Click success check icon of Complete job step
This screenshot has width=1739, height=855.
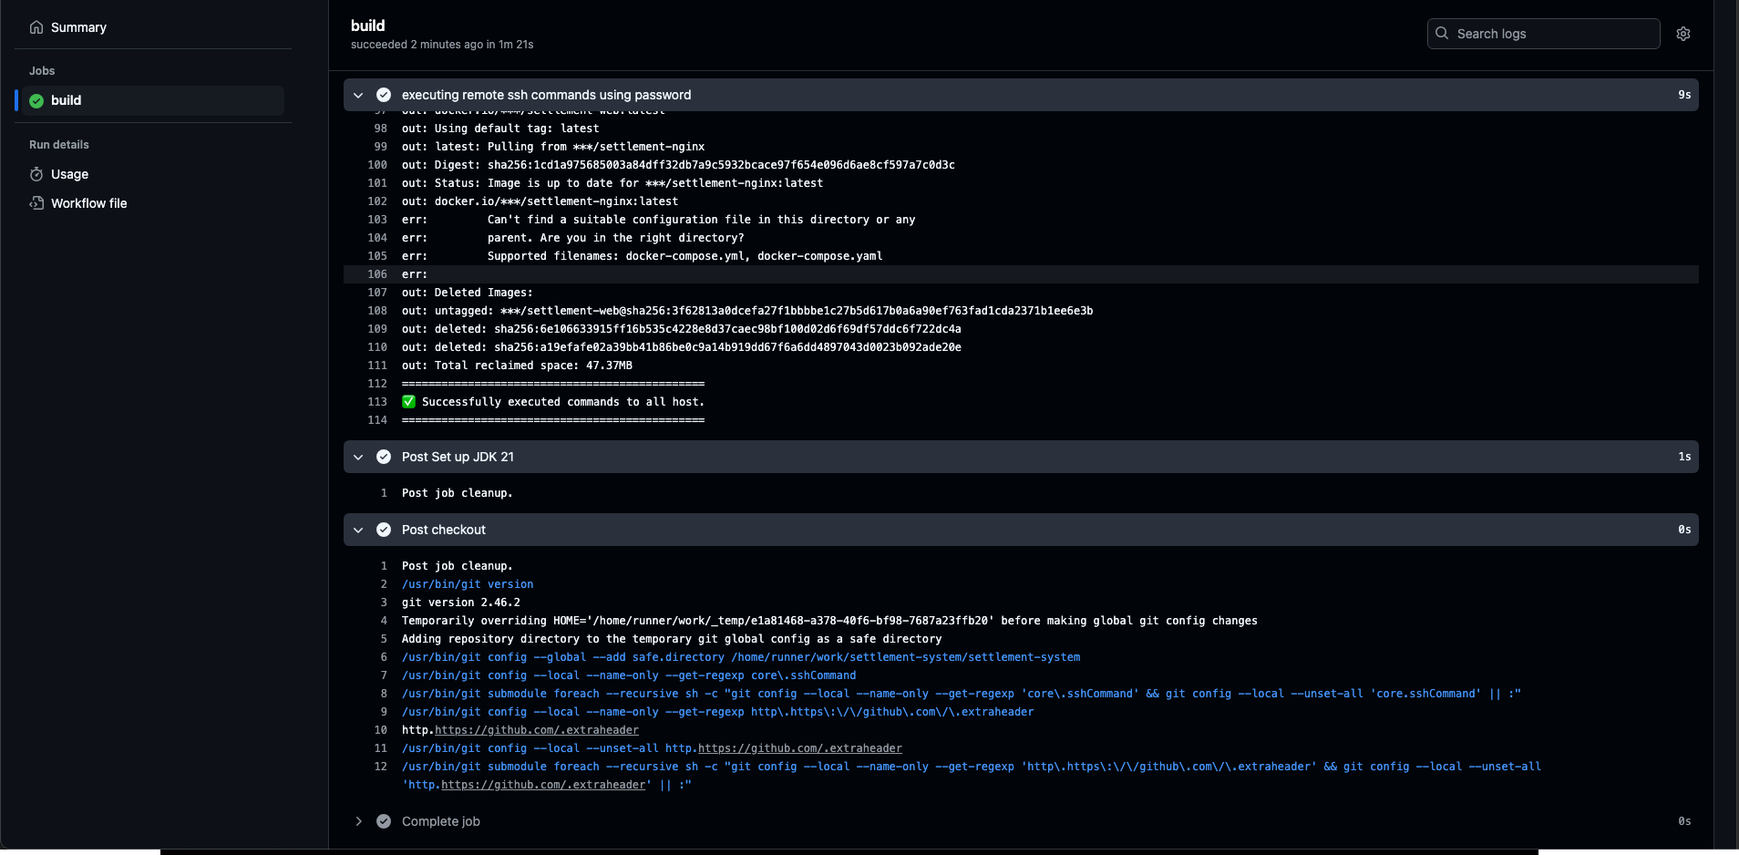pos(384,821)
